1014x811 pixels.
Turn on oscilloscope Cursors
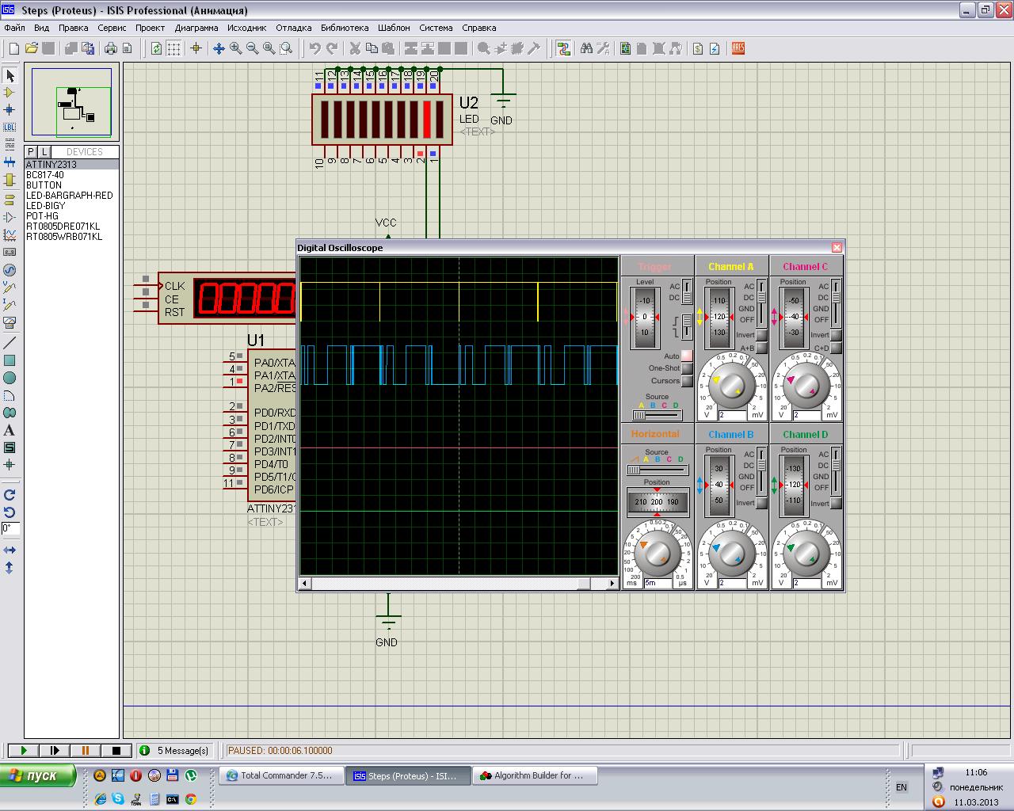pyautogui.click(x=686, y=381)
